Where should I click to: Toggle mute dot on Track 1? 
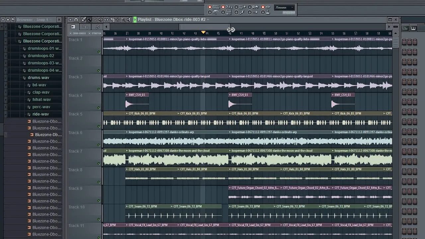tap(99, 52)
